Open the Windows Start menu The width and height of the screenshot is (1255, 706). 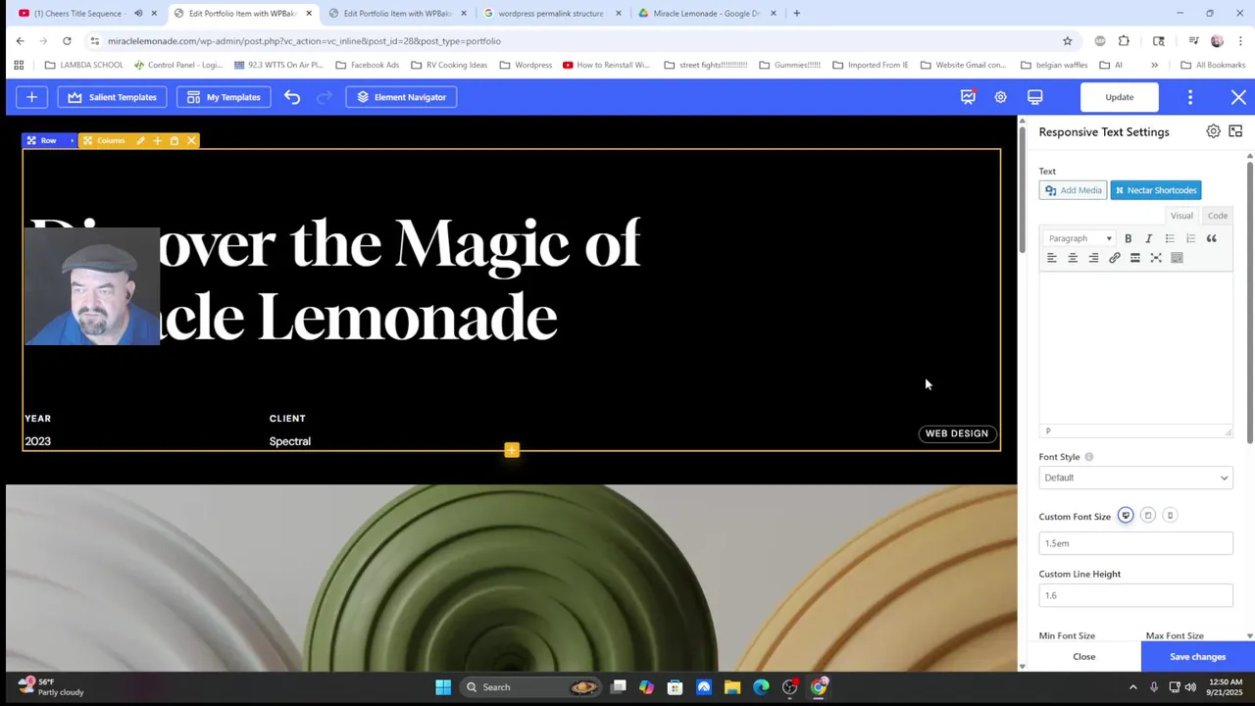click(x=443, y=687)
